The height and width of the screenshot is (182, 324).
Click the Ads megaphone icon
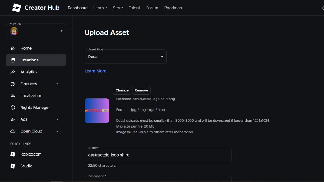click(13, 119)
